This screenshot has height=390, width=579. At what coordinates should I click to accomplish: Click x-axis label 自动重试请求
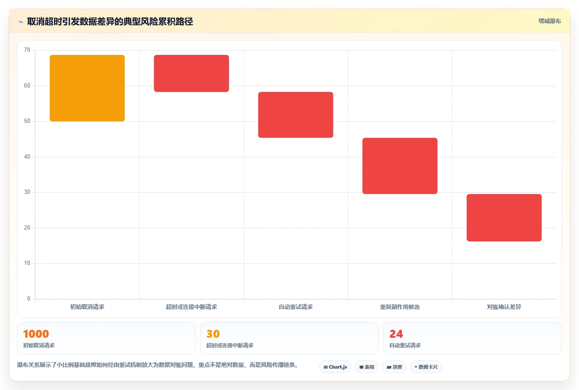pyautogui.click(x=296, y=307)
